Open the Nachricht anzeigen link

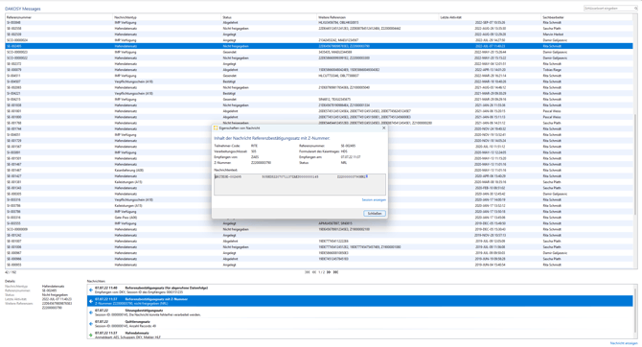tap(624, 343)
